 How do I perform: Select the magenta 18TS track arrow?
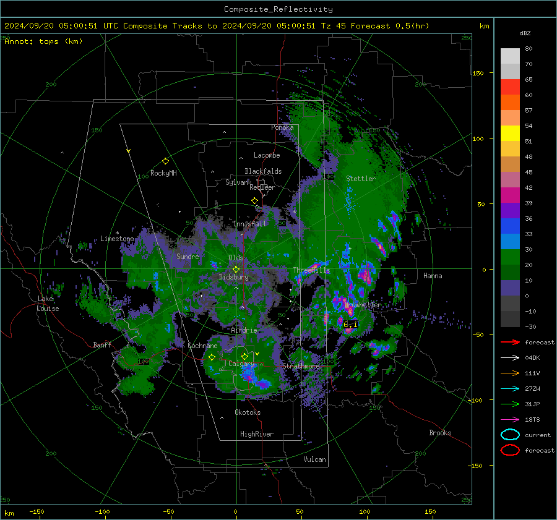click(x=510, y=420)
